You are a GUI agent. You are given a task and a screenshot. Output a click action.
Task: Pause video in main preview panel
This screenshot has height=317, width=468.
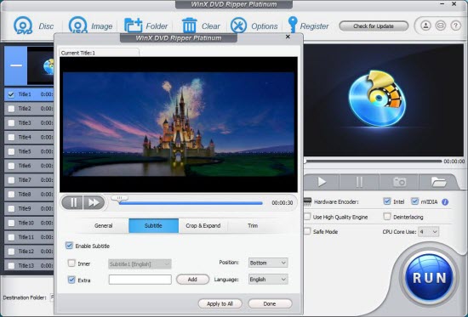tap(359, 182)
